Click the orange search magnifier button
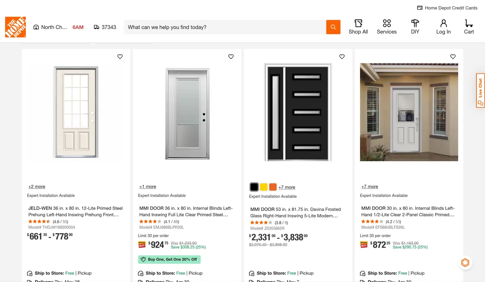This screenshot has width=485, height=282. click(333, 27)
